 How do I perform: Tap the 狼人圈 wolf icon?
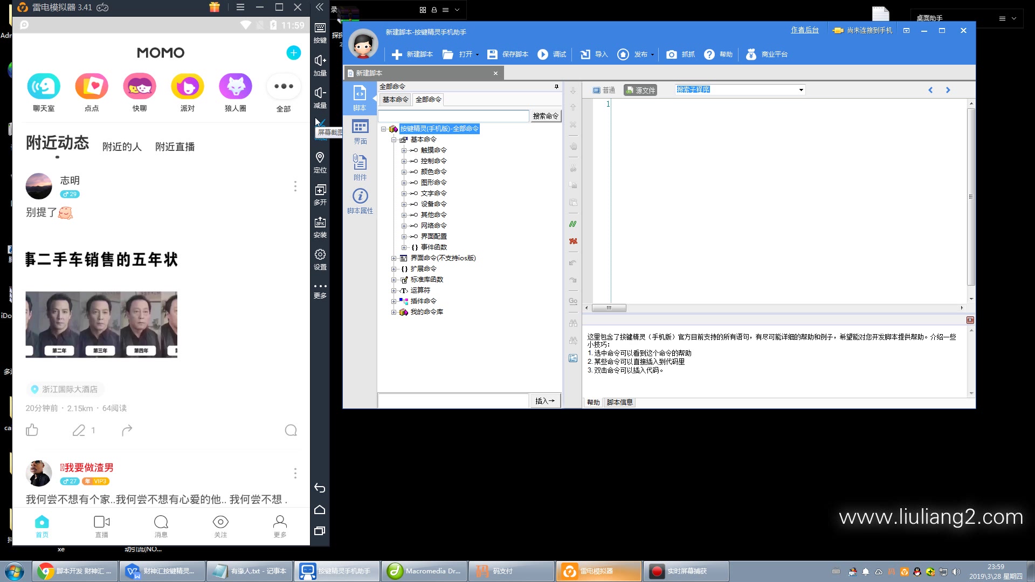pyautogui.click(x=236, y=86)
